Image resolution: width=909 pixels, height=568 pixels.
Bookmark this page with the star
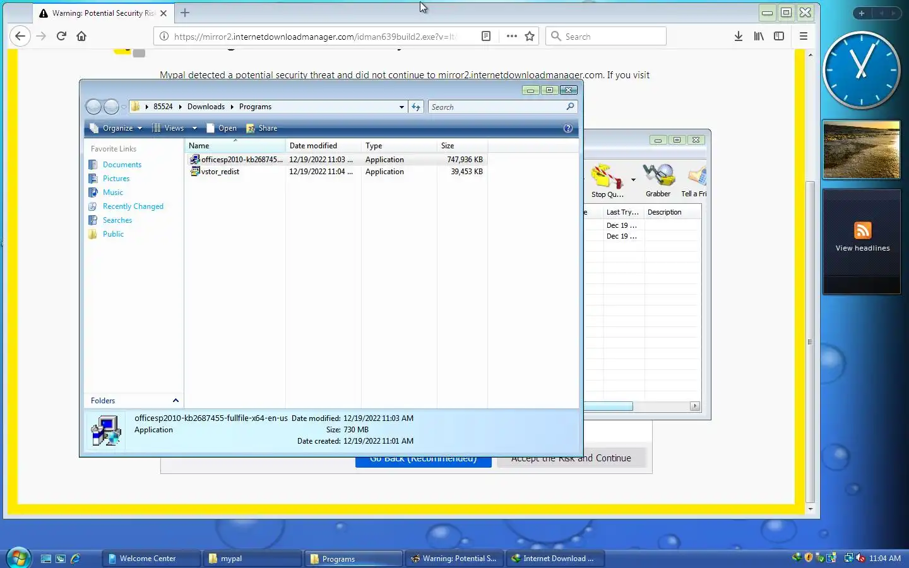pos(530,36)
